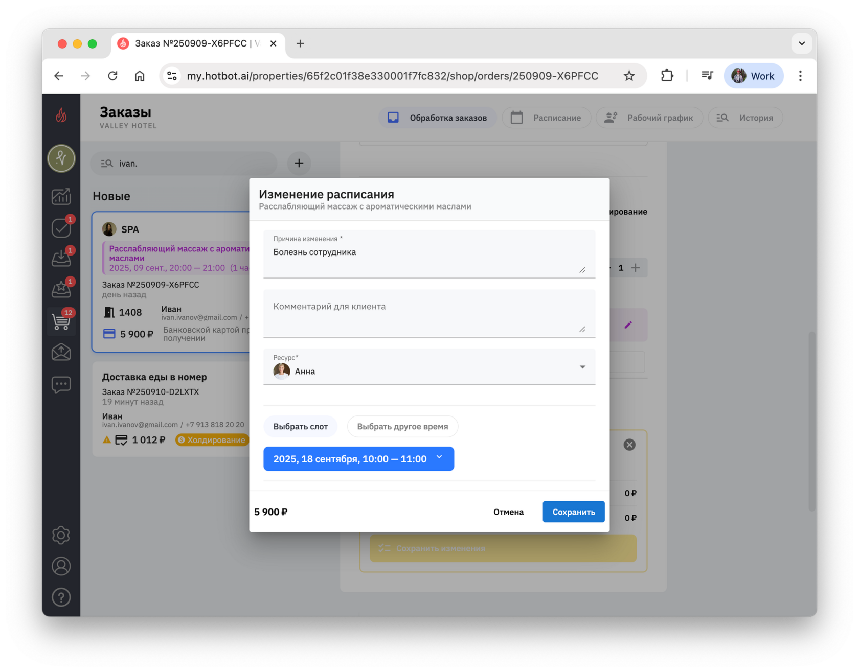859x672 pixels.
Task: Click the Причина изменения text field
Action: pyautogui.click(x=429, y=254)
